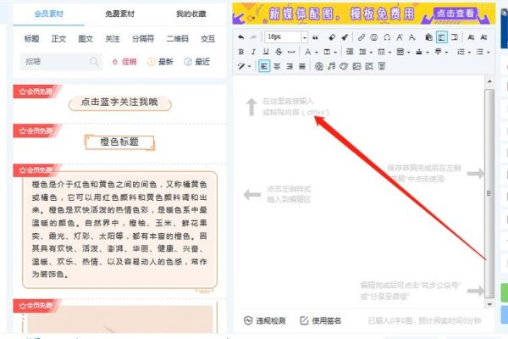Insert the 点击蓝字关注我哦 template
The height and width of the screenshot is (339, 508).
coord(120,103)
